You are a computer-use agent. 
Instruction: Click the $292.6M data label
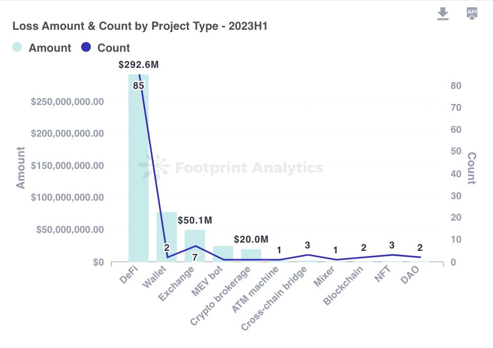pos(139,64)
